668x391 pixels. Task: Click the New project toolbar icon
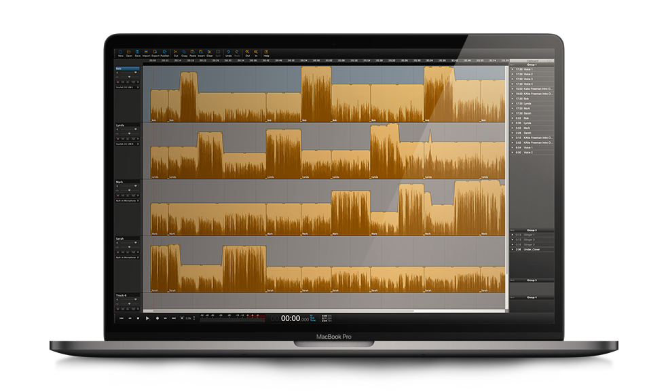point(121,52)
